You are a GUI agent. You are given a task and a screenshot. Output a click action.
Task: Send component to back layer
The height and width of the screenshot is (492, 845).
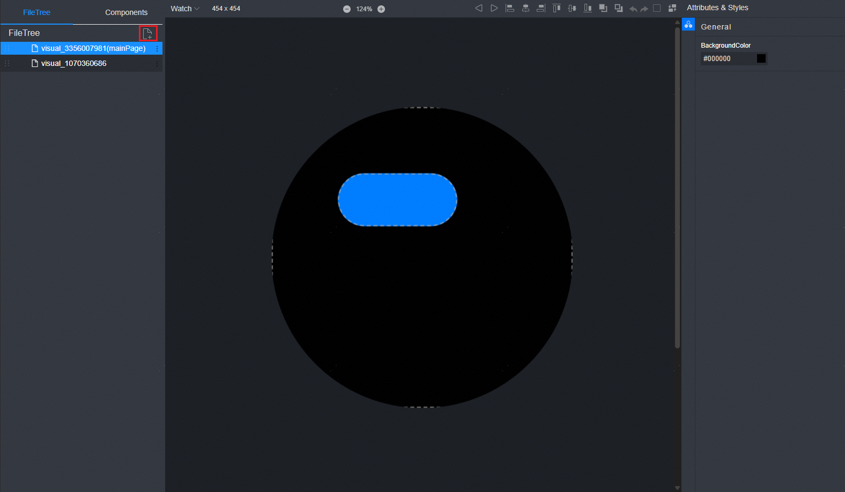coord(619,8)
